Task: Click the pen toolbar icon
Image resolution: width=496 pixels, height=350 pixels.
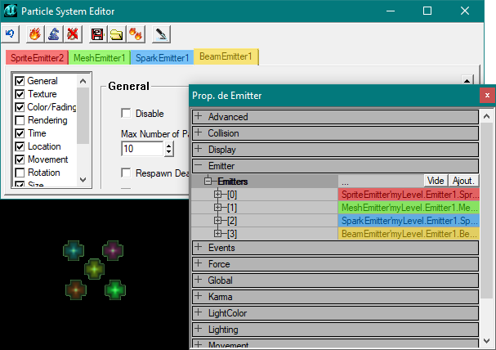Action: 161,34
